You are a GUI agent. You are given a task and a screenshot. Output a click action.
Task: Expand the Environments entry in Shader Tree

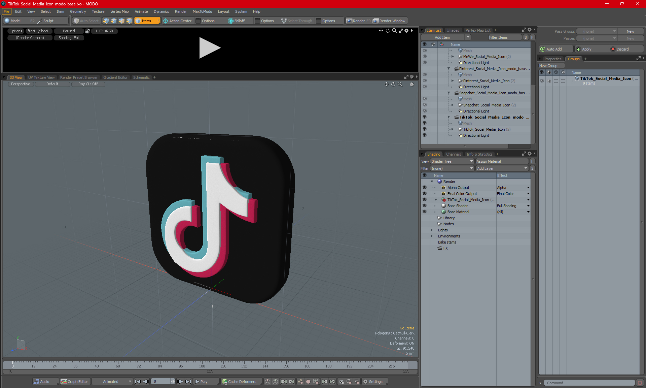[x=432, y=236]
